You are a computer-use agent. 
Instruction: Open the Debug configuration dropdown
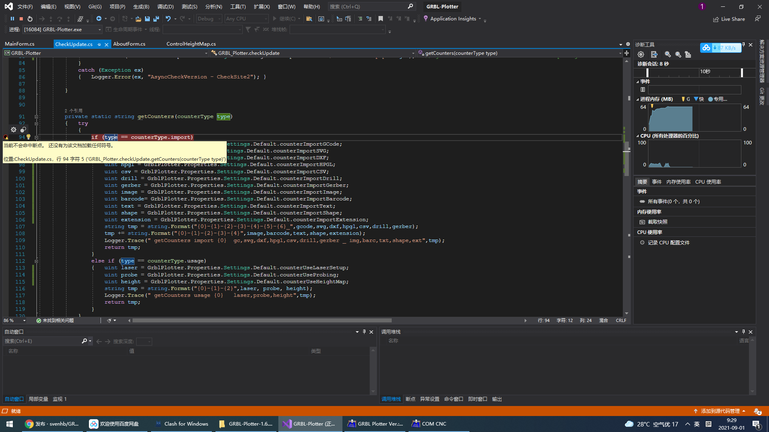point(209,19)
